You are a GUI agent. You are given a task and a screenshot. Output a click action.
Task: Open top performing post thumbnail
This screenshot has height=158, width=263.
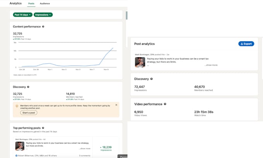tap(20, 146)
